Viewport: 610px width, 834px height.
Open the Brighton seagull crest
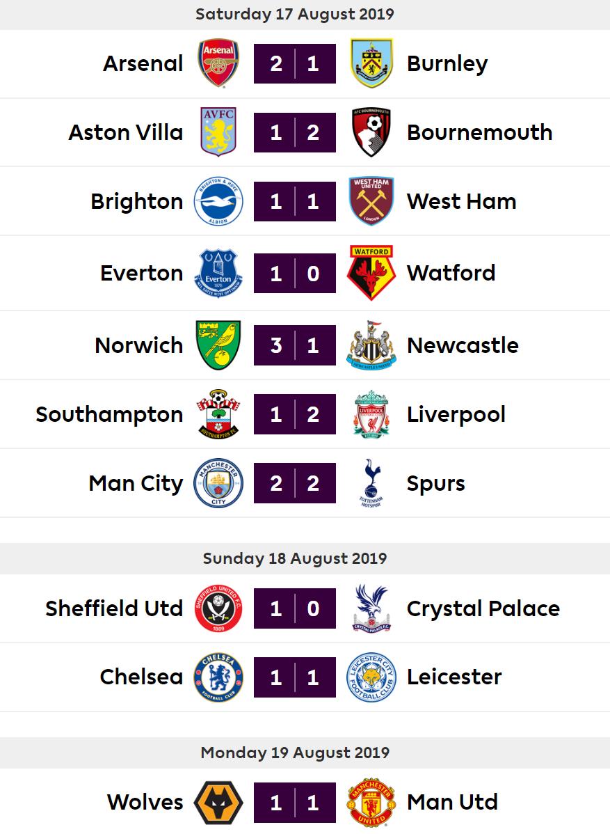pyautogui.click(x=218, y=201)
